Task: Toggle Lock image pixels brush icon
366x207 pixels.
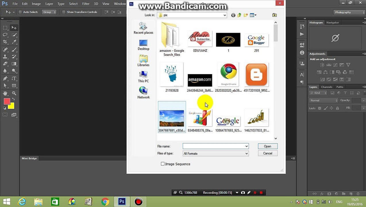Action: 325,108
